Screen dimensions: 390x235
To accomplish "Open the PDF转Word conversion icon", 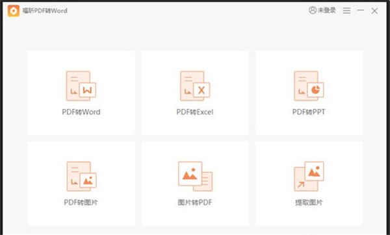I will pyautogui.click(x=81, y=86).
